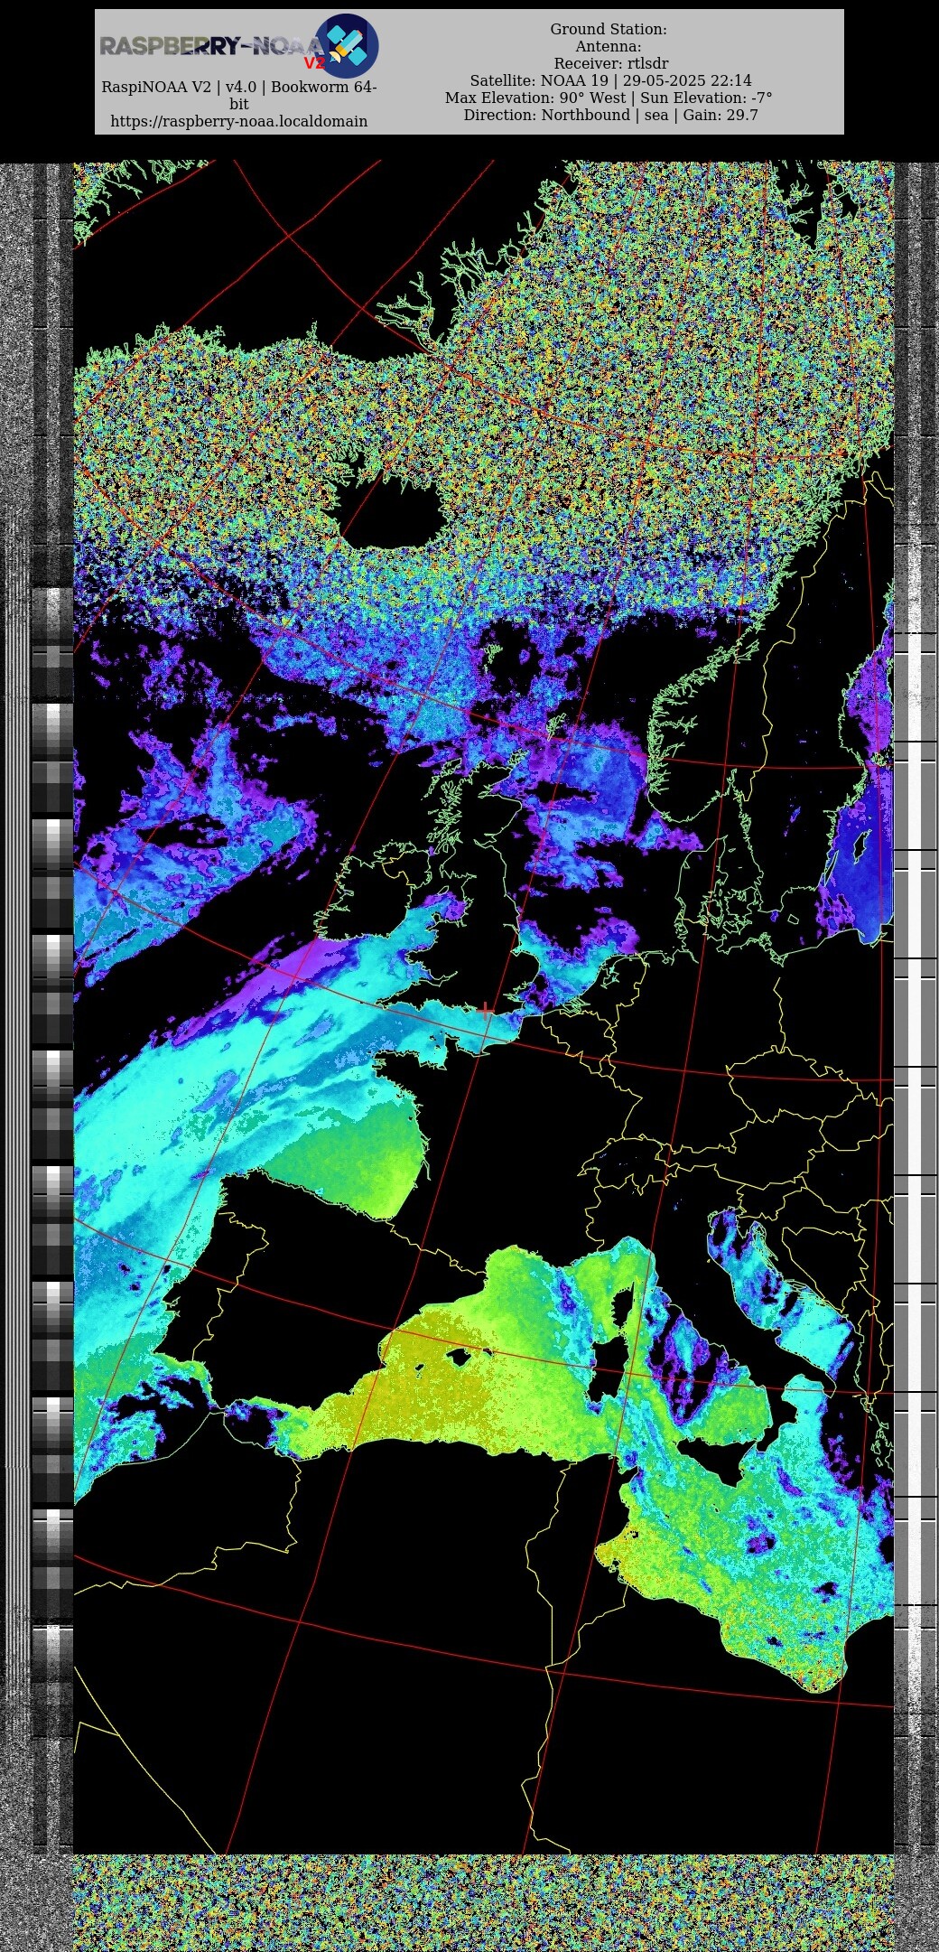Click the 'Receiver: rtlsdr' text

click(611, 63)
